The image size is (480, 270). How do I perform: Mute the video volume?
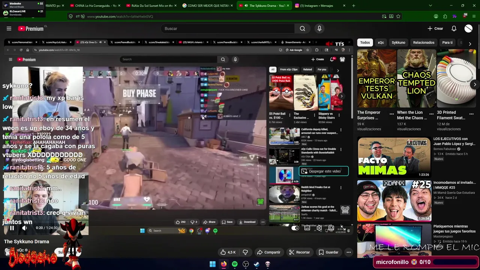(x=24, y=228)
